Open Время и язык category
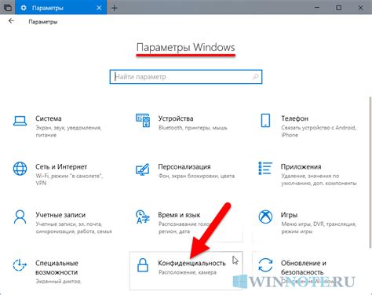Viewport: 372px width, 295px height. (x=186, y=223)
